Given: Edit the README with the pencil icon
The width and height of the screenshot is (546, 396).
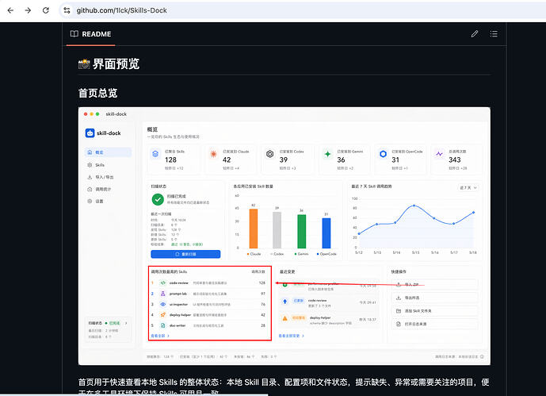Looking at the screenshot, I should click(x=474, y=34).
